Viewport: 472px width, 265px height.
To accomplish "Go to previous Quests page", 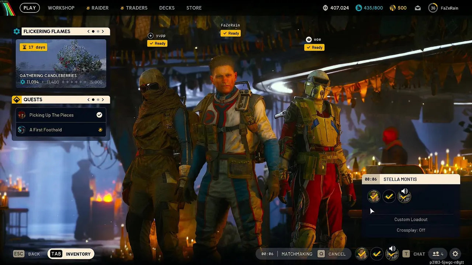I will click(88, 100).
